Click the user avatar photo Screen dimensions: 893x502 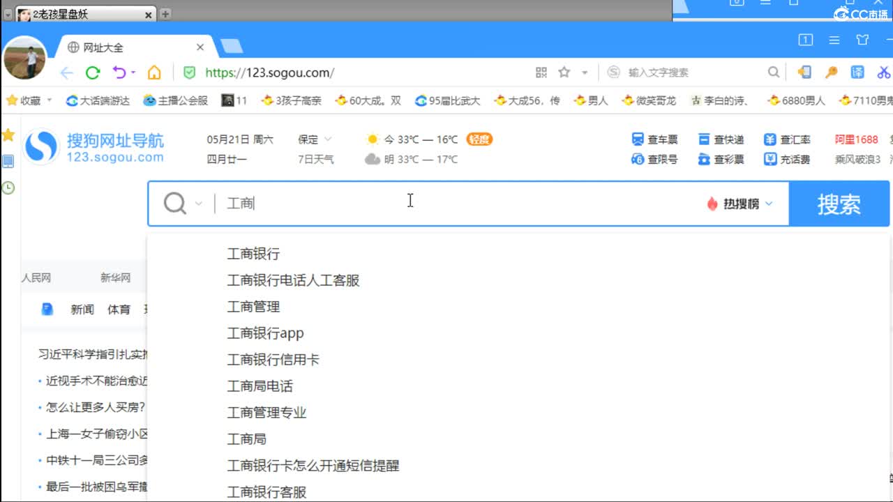[25, 59]
